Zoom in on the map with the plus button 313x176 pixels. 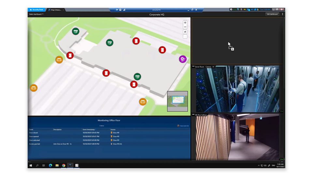click(185, 23)
